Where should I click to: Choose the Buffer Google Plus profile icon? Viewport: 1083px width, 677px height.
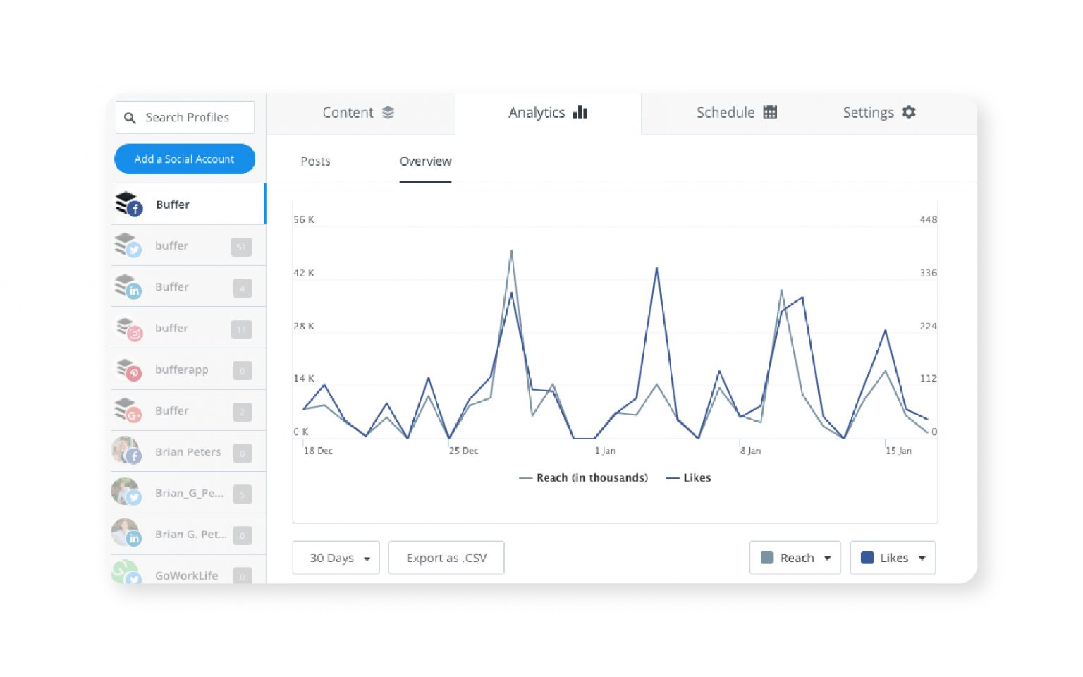pos(128,410)
